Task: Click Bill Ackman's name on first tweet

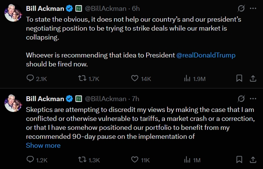Action: 44,8
